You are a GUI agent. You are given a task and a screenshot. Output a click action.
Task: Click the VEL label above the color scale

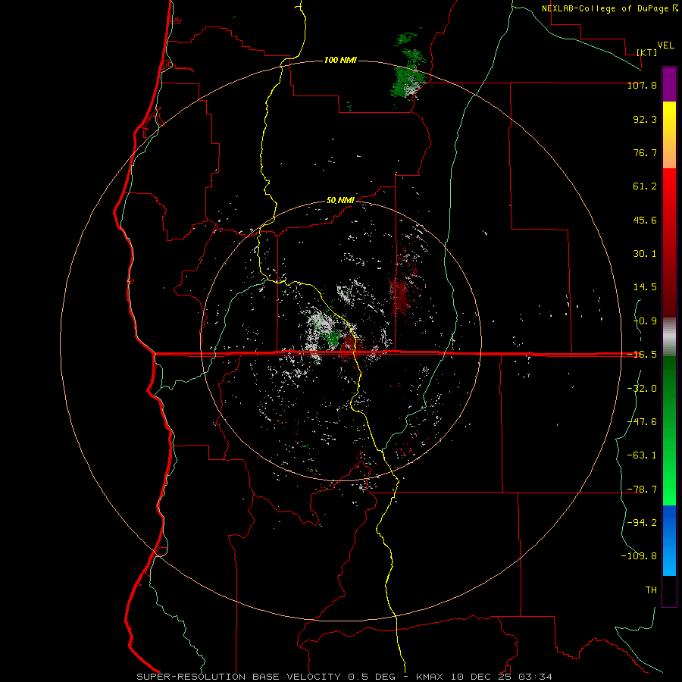(x=665, y=45)
